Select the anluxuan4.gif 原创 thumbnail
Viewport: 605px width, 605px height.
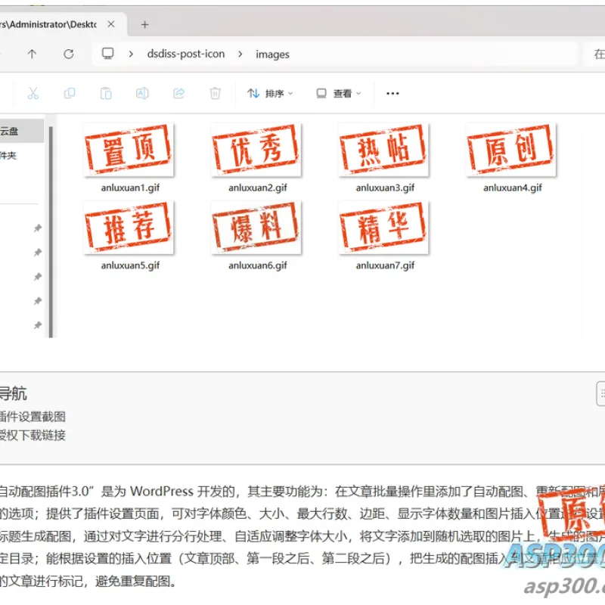(511, 150)
